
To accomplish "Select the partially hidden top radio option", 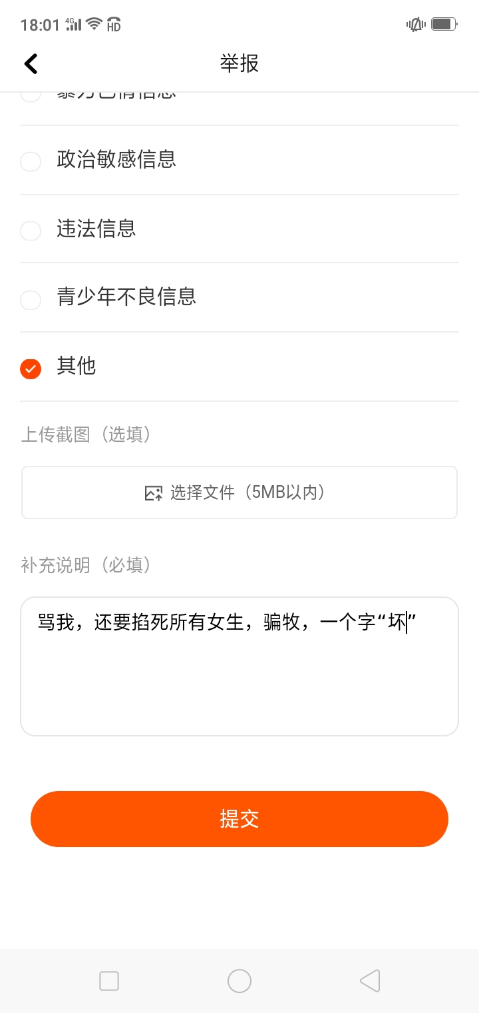I will [31, 95].
